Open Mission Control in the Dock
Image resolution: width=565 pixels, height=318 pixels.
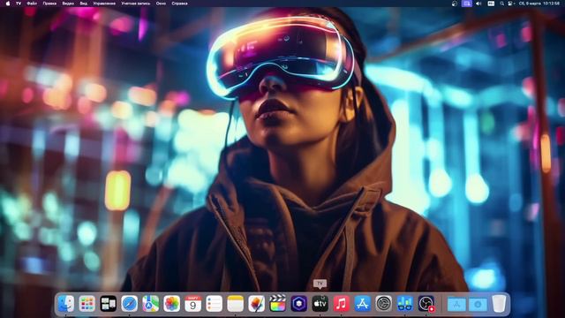pyautogui.click(x=108, y=304)
